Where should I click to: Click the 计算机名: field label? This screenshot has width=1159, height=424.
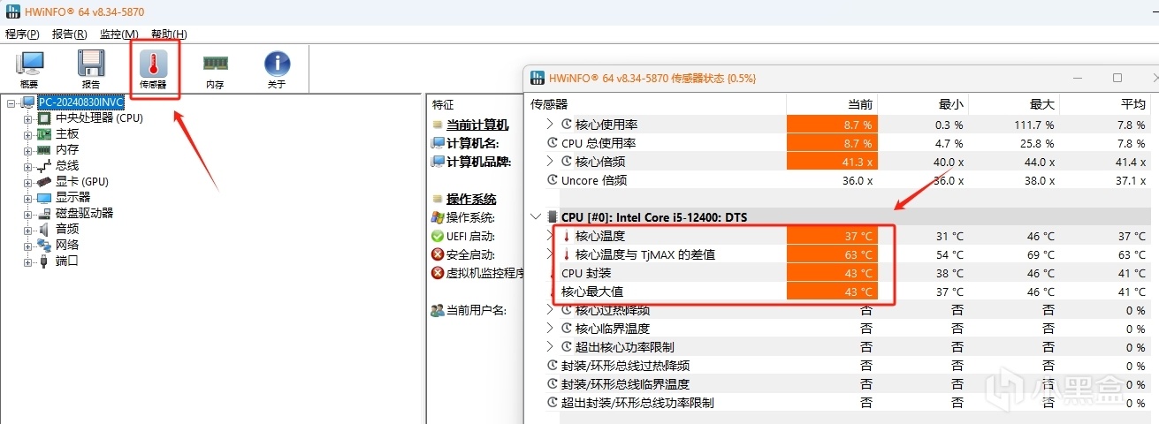click(x=473, y=143)
